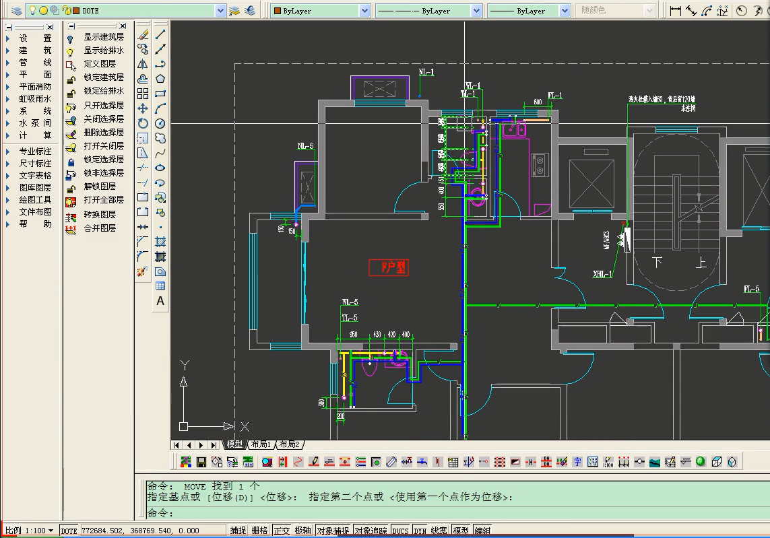This screenshot has width=770, height=538.
Task: Click the green sphere icon in bottom toolbar
Action: click(701, 462)
